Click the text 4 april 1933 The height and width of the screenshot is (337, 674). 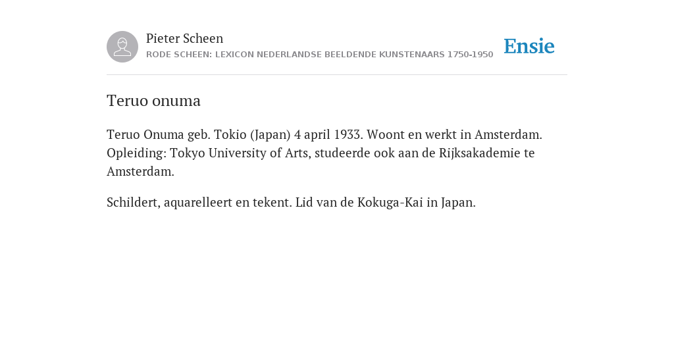(328, 134)
